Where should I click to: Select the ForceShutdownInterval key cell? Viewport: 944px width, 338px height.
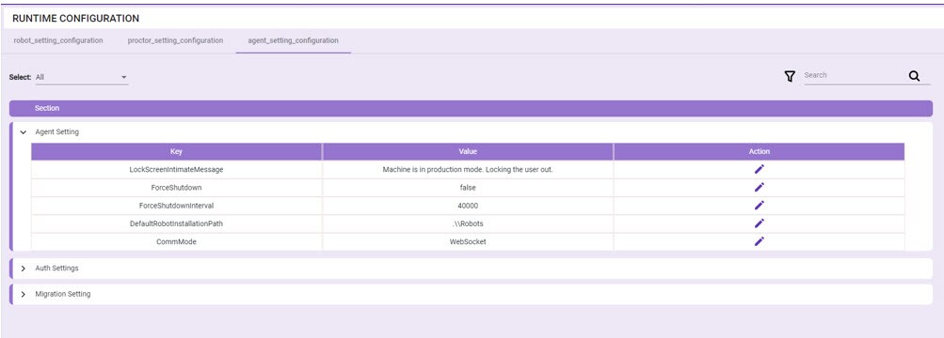click(x=176, y=206)
